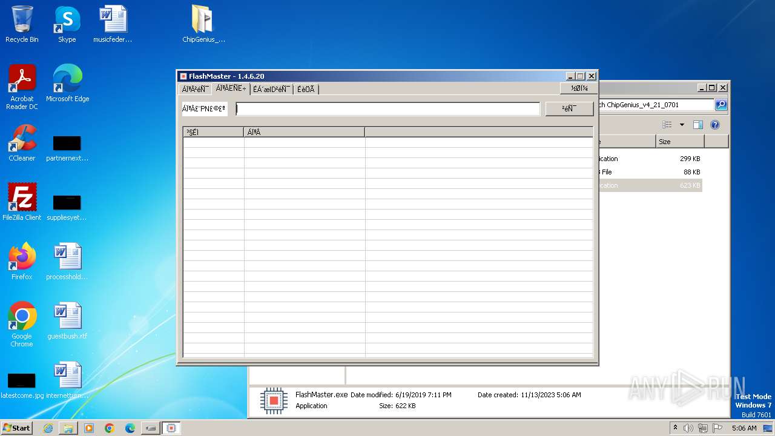Image resolution: width=775 pixels, height=436 pixels.
Task: Toggle the preview pane in Explorer
Action: click(698, 125)
